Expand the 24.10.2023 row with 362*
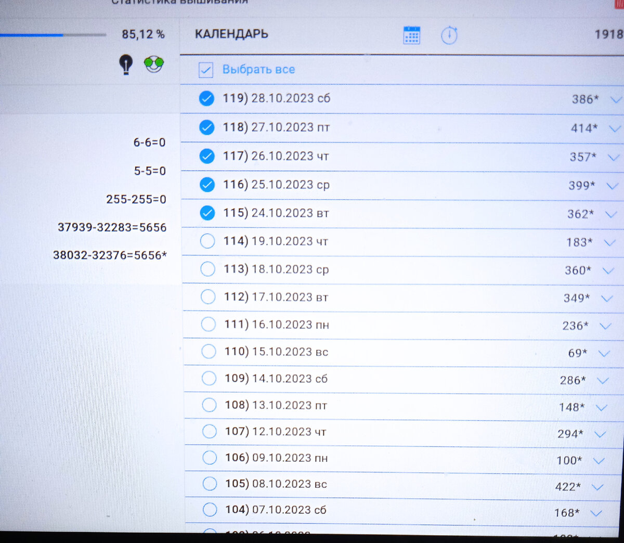Viewport: 624px width, 543px height. point(611,214)
